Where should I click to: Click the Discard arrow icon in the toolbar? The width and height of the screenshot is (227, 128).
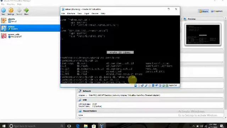19,10
